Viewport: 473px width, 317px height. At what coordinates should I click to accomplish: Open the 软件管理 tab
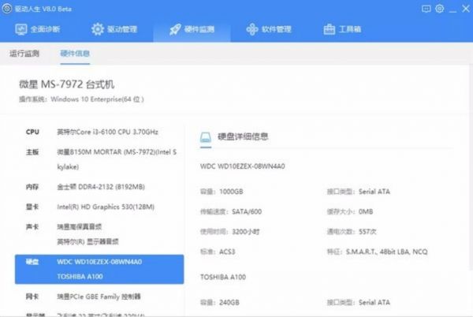[x=269, y=29]
